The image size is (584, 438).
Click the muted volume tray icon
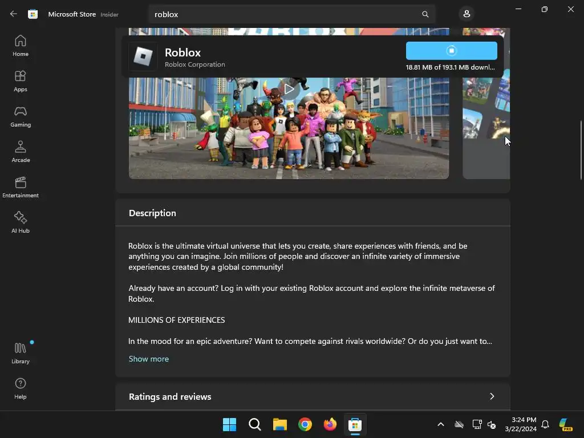(492, 424)
